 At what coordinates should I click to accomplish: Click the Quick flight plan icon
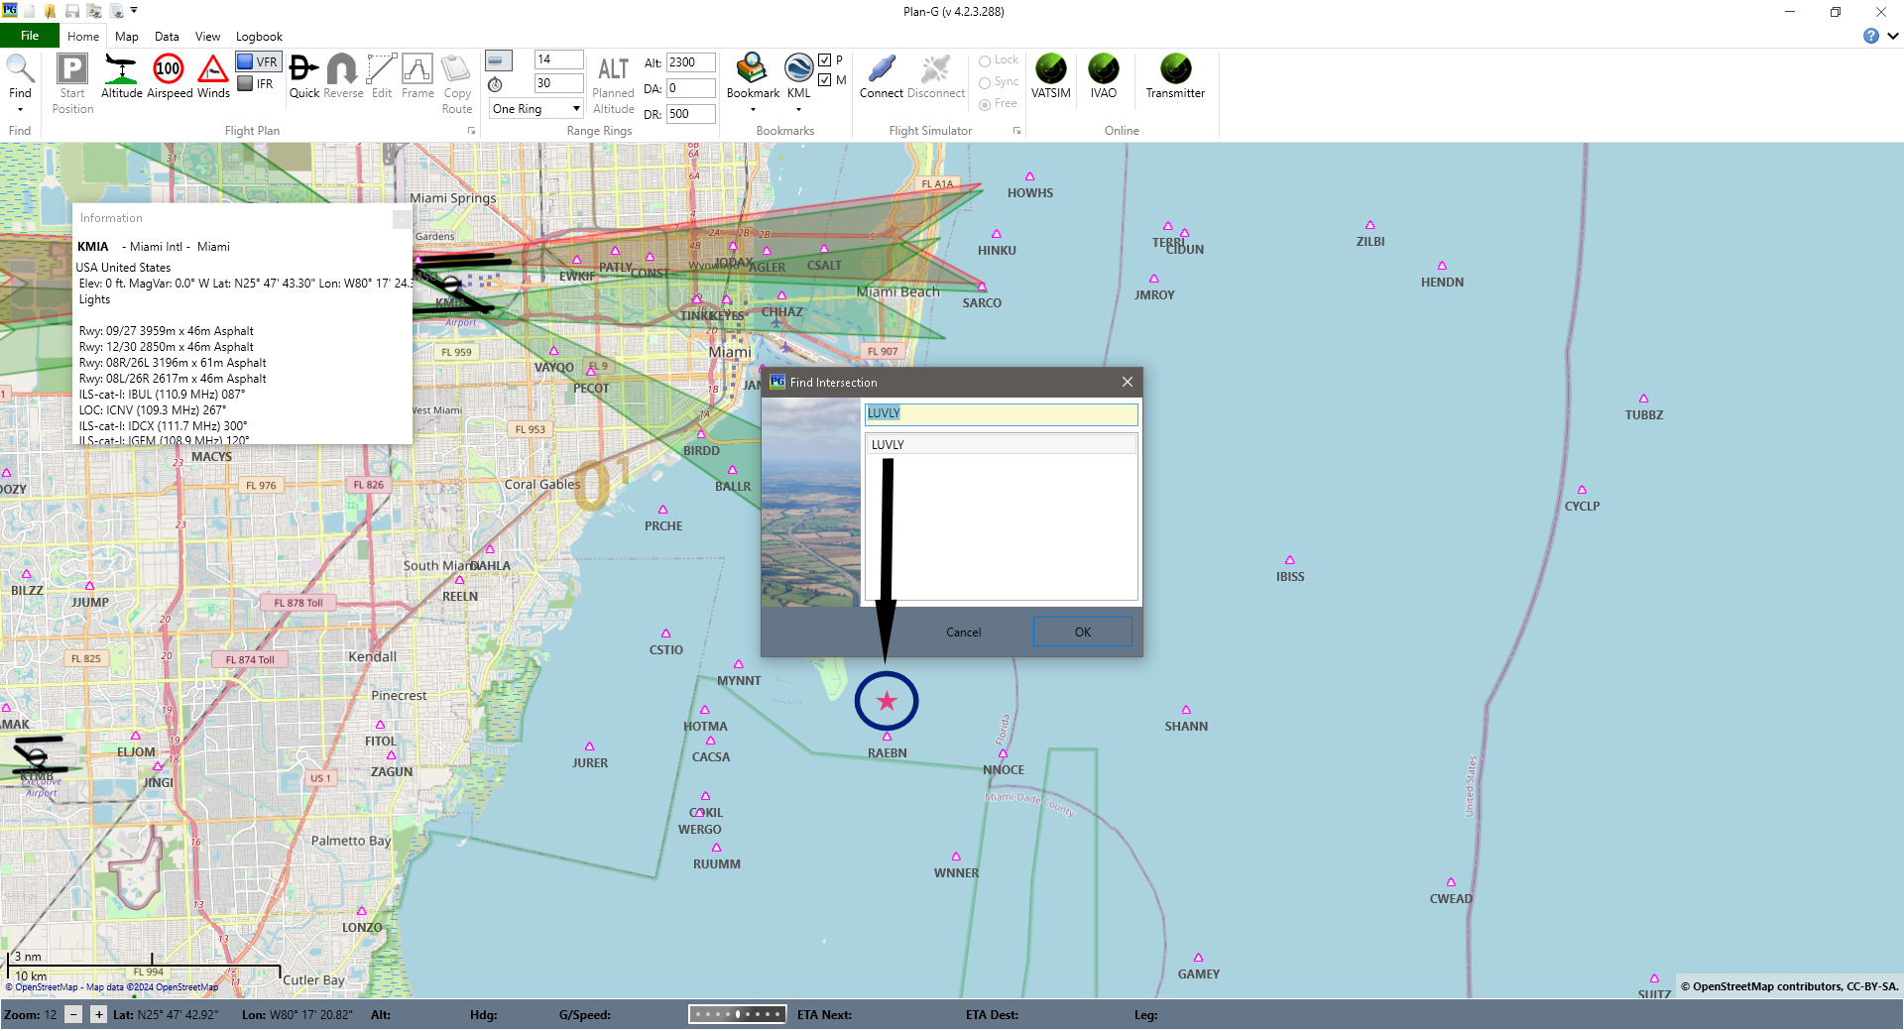coord(303,68)
